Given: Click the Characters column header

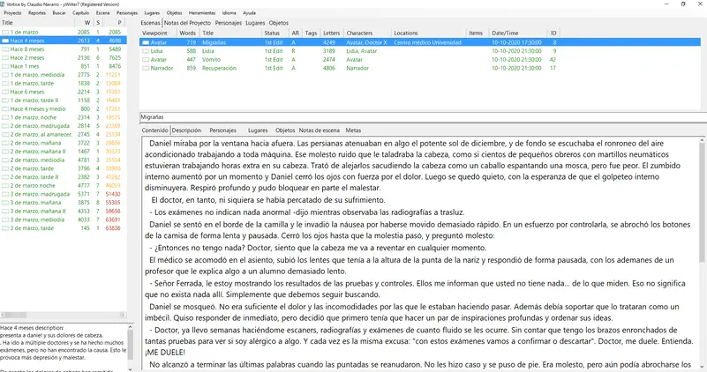Looking at the screenshot, I should click(359, 33).
